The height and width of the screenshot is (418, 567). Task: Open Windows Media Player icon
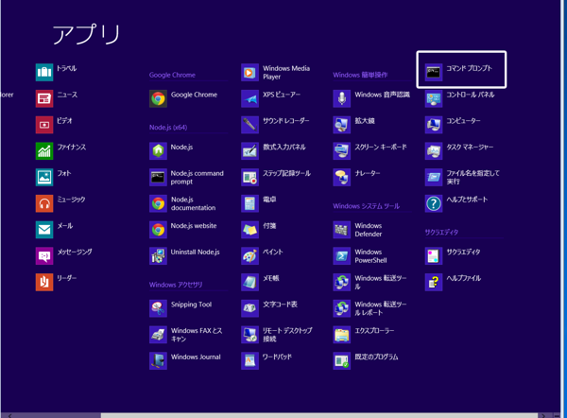249,72
